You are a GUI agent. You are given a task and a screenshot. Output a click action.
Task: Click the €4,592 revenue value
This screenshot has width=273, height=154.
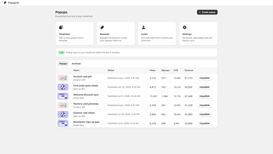coord(188,87)
